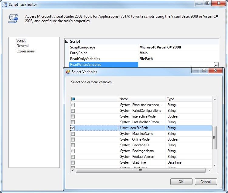Check System::PackageID checkbox

tap(73, 145)
